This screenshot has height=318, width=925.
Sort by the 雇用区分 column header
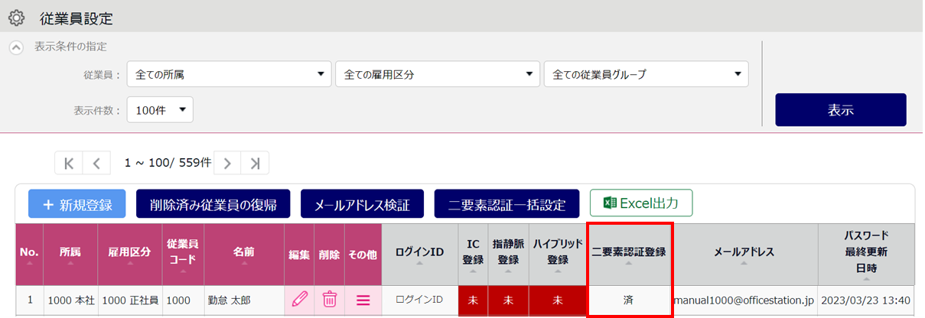tap(129, 255)
